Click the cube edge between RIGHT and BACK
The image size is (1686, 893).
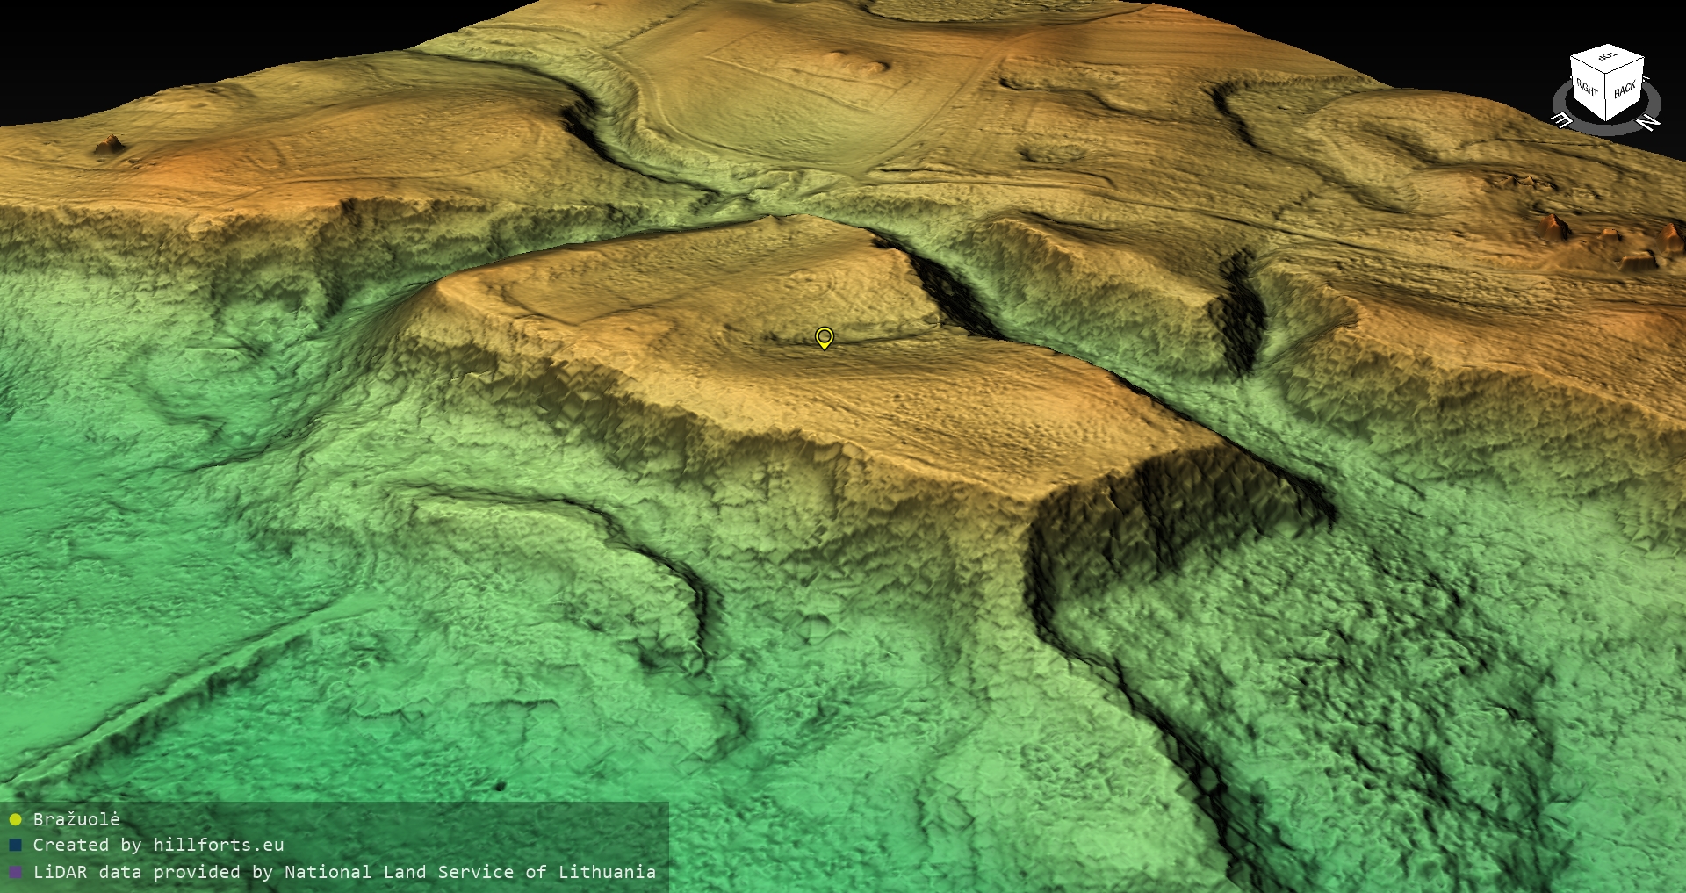click(x=1607, y=97)
